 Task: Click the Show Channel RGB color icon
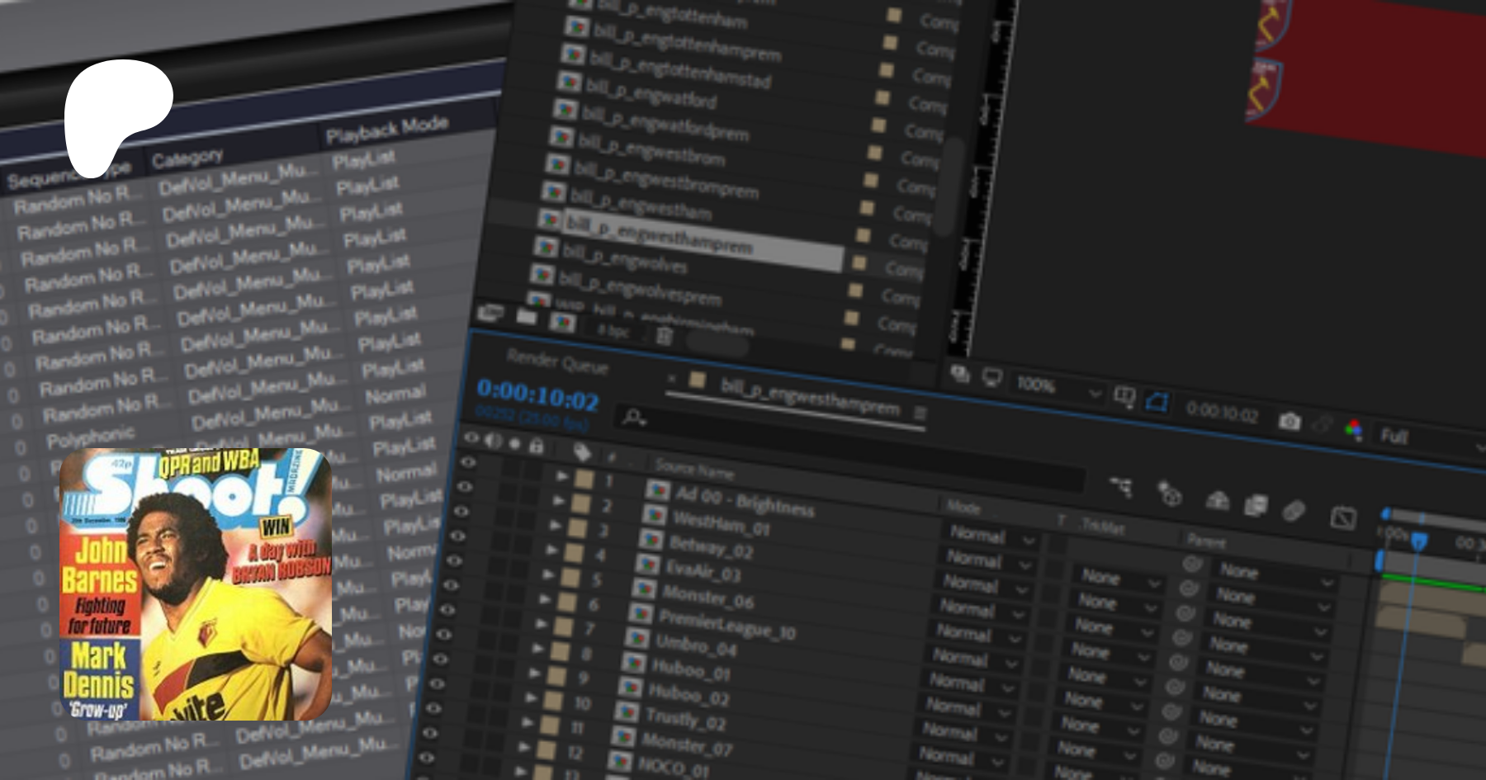(1354, 428)
